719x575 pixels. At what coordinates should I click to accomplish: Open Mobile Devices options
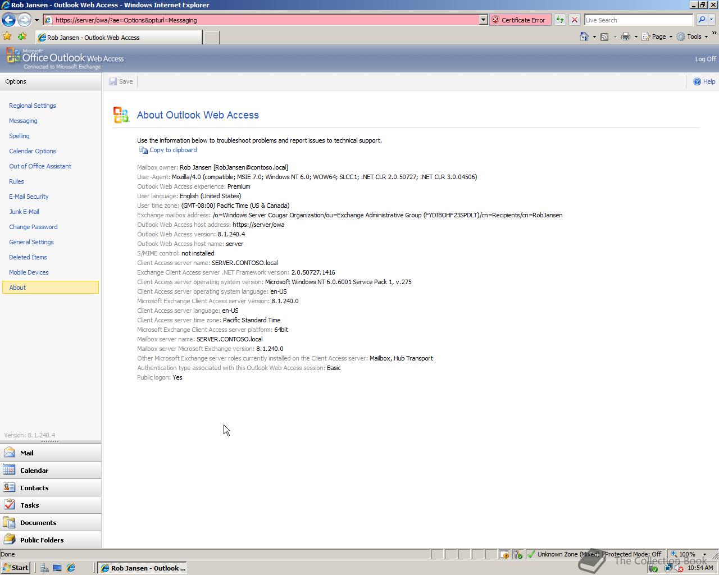click(29, 272)
